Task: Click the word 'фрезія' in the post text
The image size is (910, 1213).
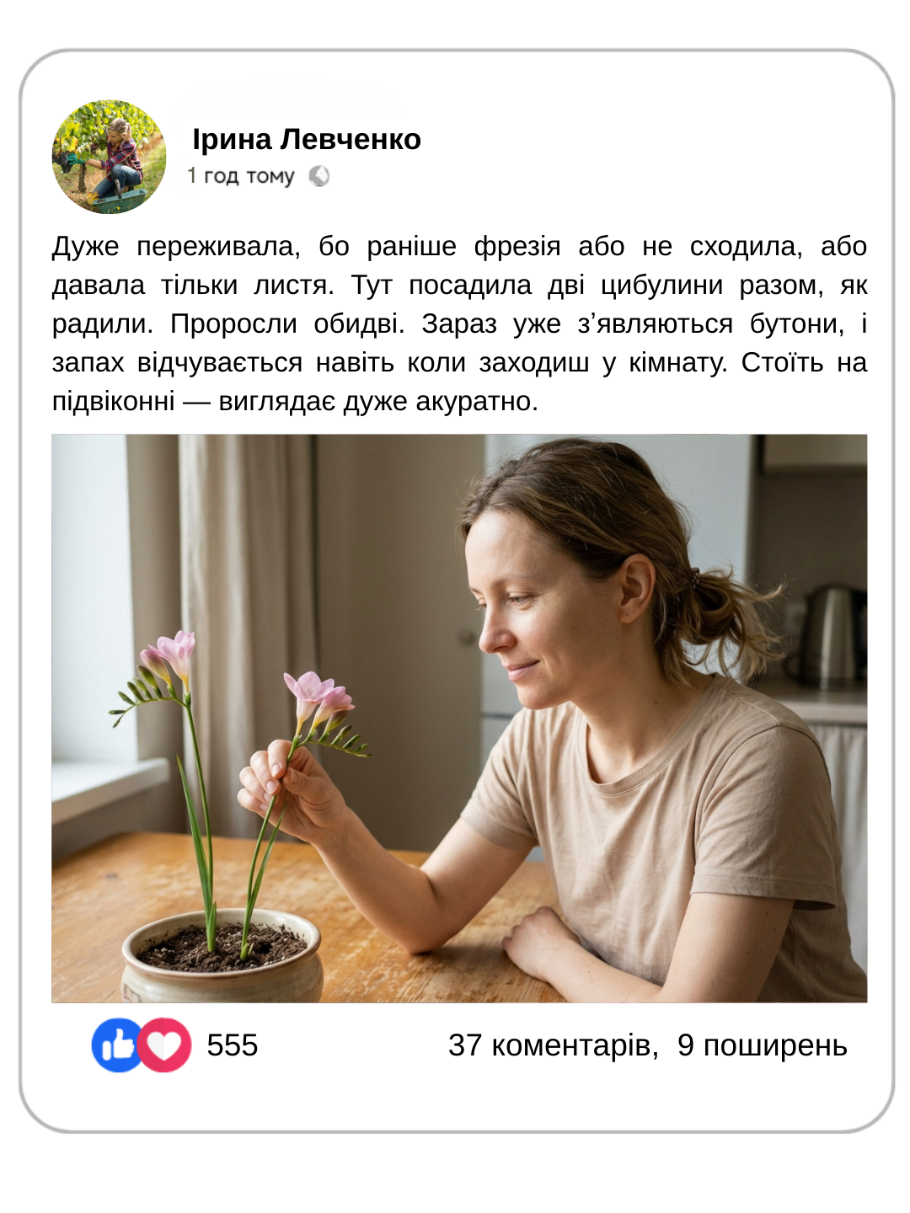Action: pyautogui.click(x=517, y=247)
